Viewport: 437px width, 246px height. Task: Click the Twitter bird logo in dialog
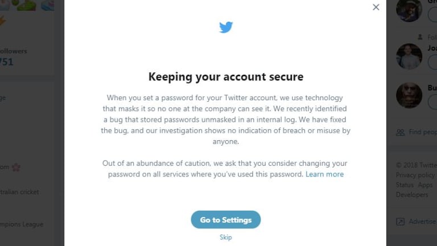point(226,27)
